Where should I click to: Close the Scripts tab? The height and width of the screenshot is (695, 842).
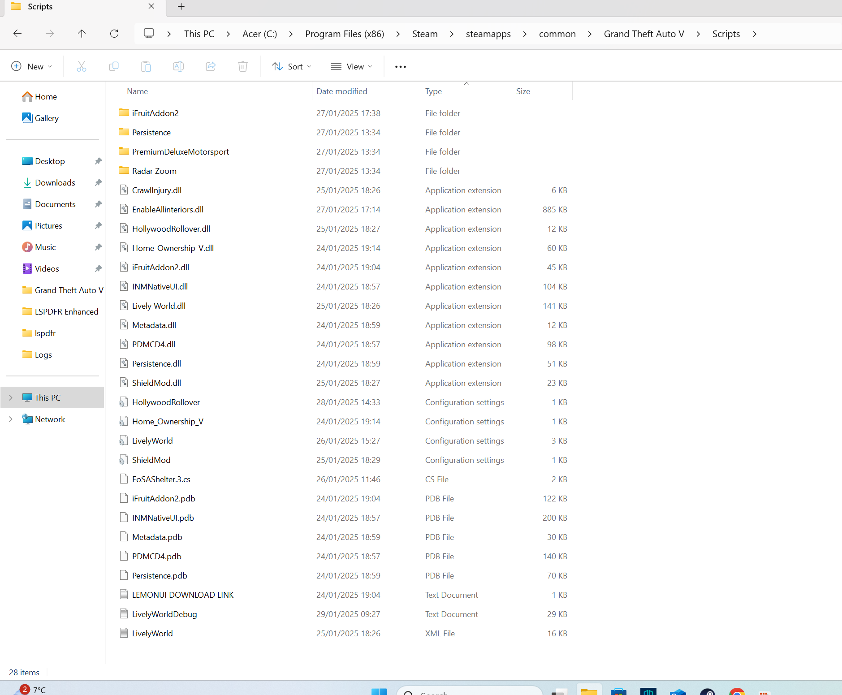click(151, 6)
